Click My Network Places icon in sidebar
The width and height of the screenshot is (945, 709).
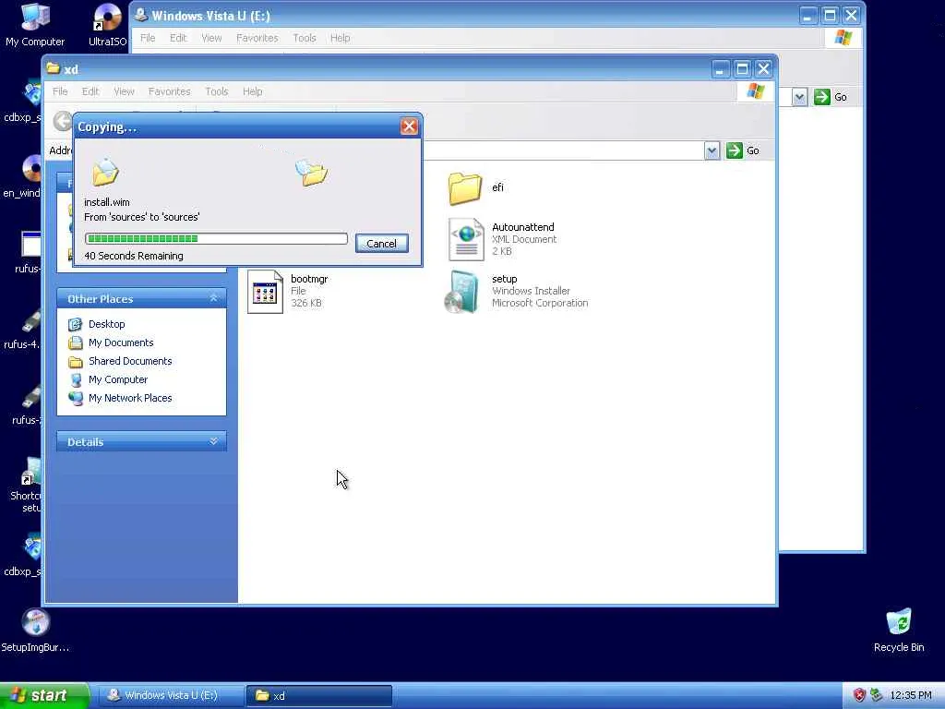pyautogui.click(x=76, y=399)
